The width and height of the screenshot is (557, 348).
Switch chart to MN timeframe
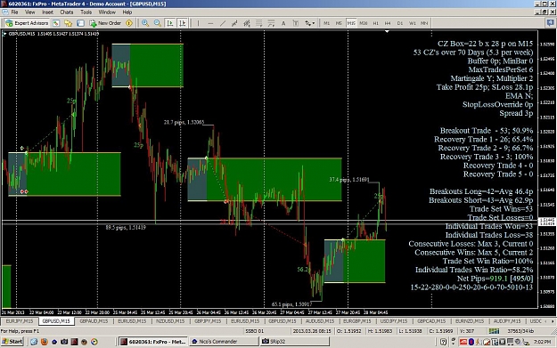click(x=424, y=23)
